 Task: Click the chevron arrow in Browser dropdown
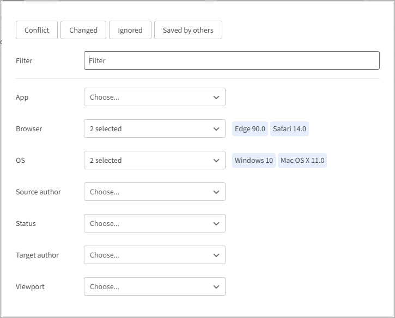[216, 129]
